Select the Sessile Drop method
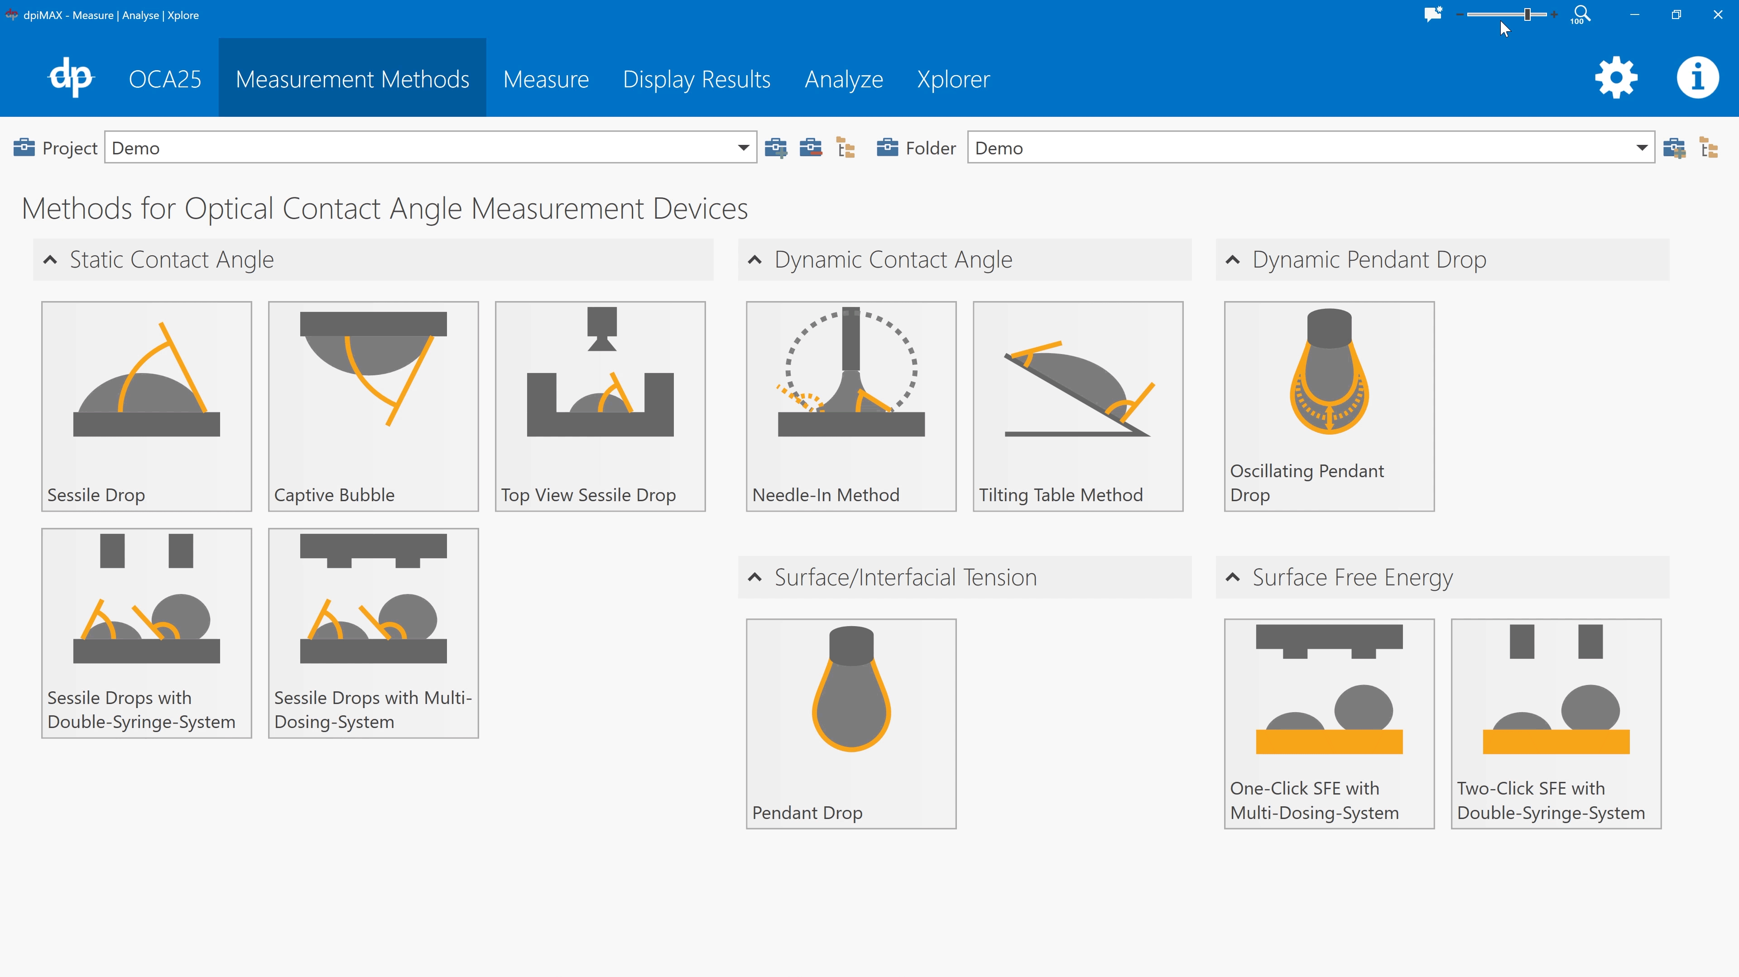The height and width of the screenshot is (977, 1739). (146, 405)
